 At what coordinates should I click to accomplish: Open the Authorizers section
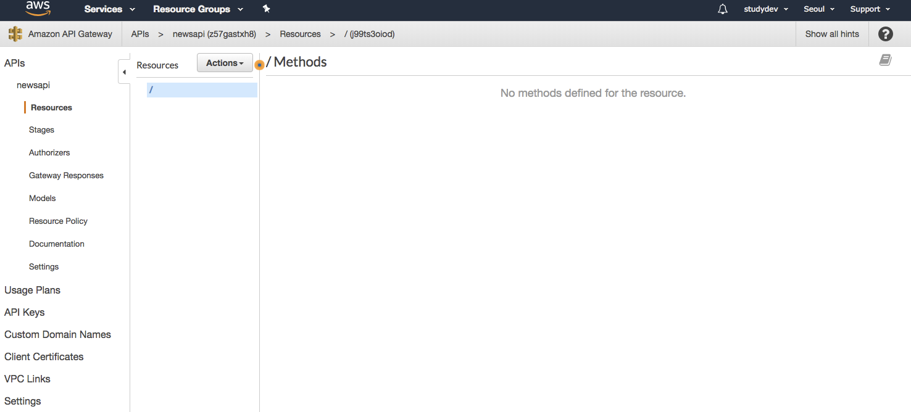pos(49,153)
